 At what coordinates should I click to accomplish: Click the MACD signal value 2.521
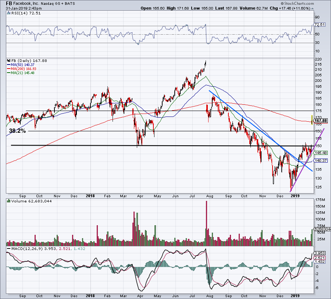coord(65,248)
